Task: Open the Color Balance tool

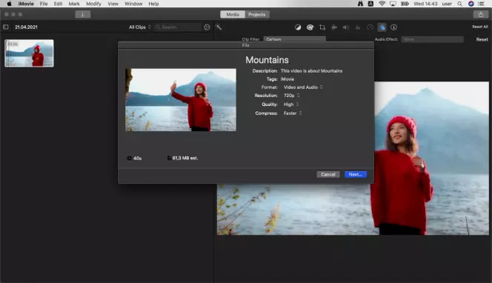Action: click(x=298, y=27)
